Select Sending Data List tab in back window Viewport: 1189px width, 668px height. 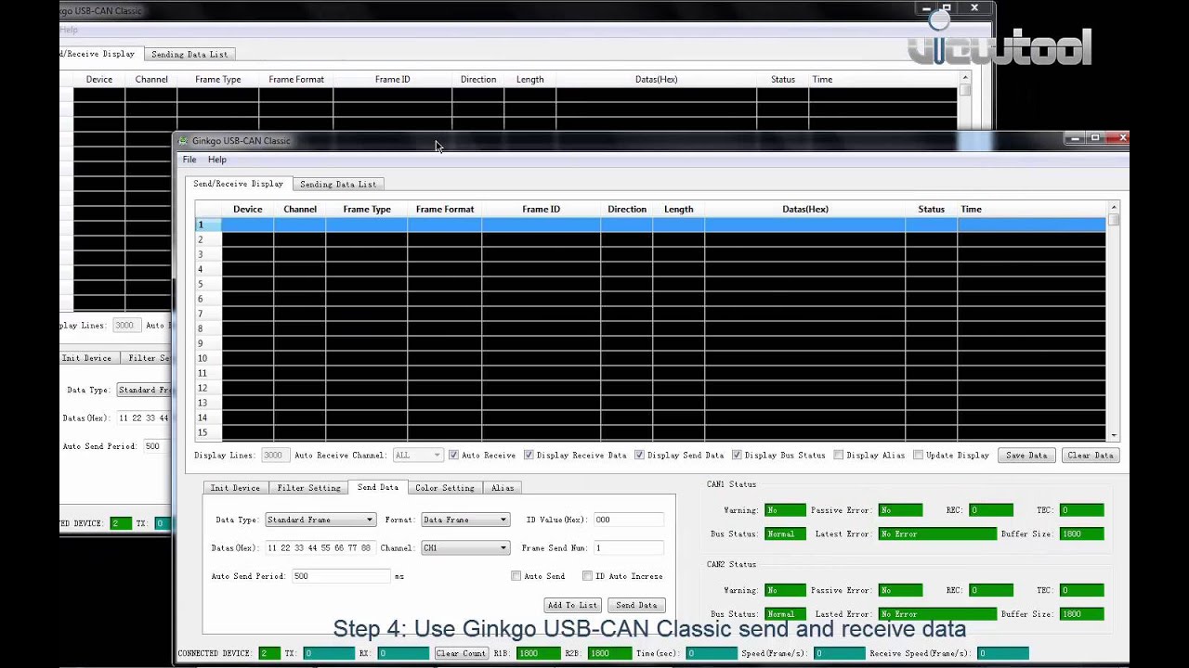(x=189, y=55)
